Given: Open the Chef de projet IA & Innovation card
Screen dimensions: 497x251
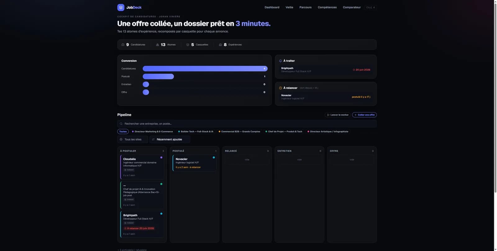Looking at the screenshot, I should click(142, 195).
